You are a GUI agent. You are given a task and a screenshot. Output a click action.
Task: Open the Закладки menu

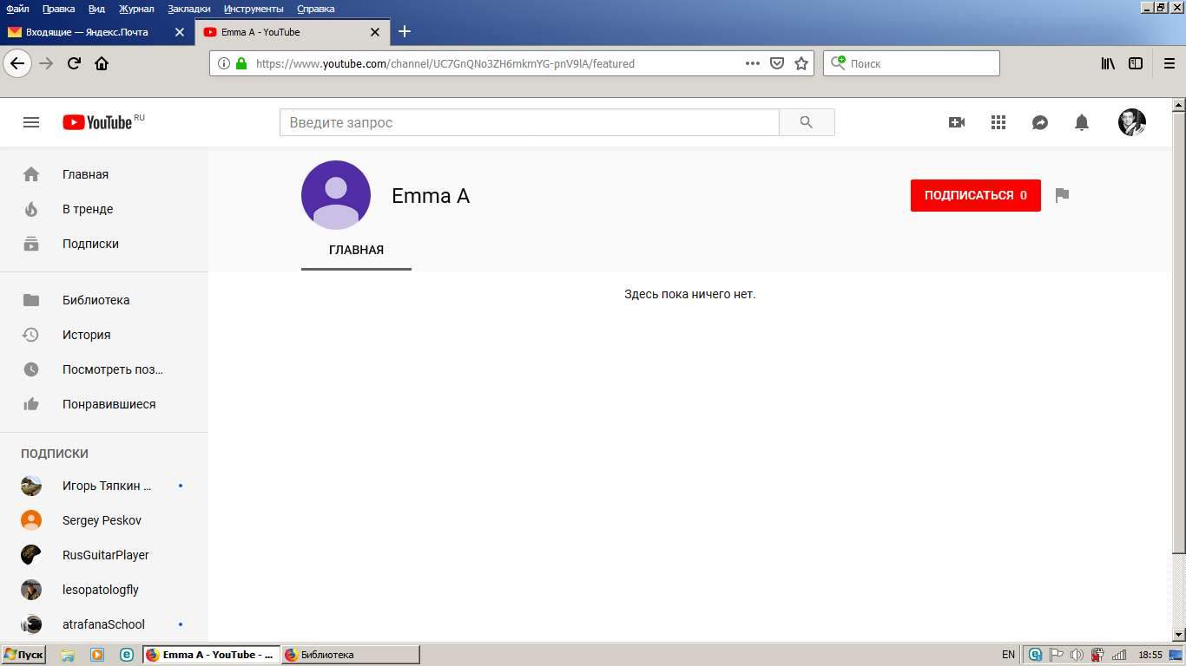188,9
